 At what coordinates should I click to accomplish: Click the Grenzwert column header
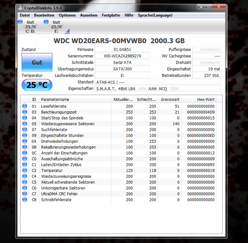(170, 100)
